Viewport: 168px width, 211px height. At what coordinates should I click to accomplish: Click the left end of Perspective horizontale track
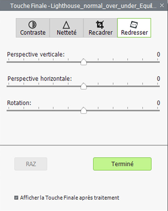[8, 86]
